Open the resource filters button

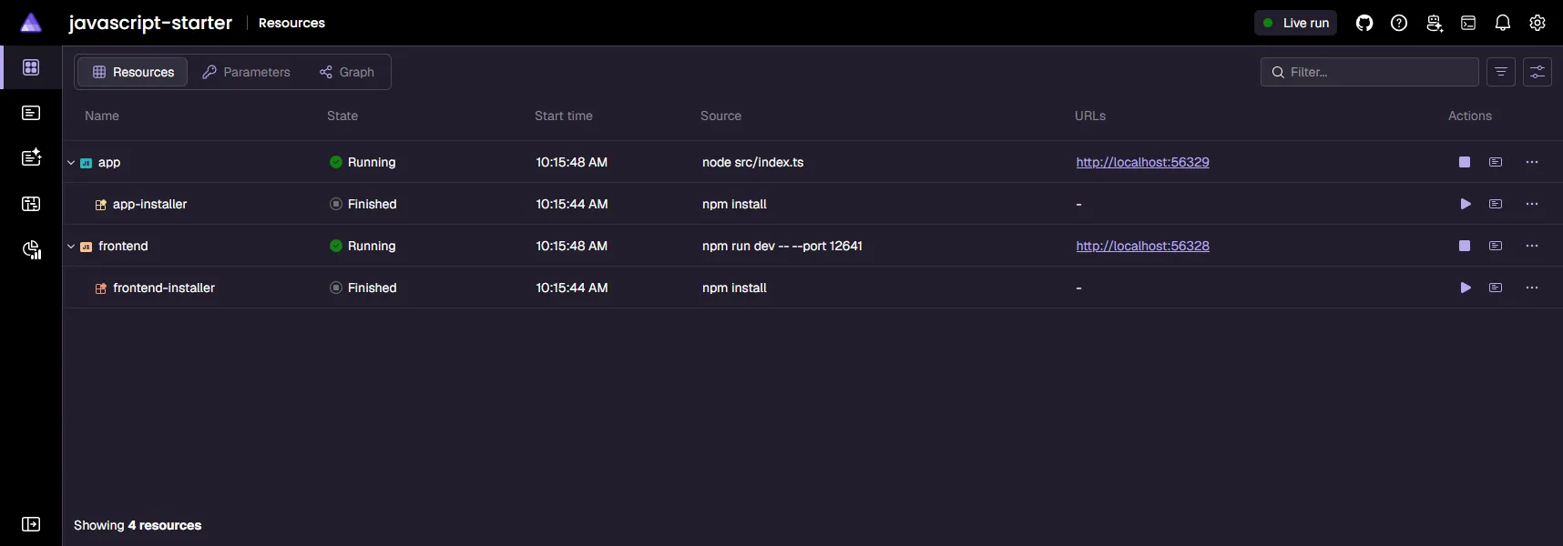pos(1501,72)
